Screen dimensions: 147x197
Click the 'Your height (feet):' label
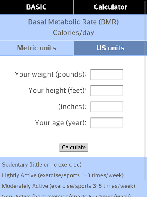pyautogui.click(x=58, y=90)
